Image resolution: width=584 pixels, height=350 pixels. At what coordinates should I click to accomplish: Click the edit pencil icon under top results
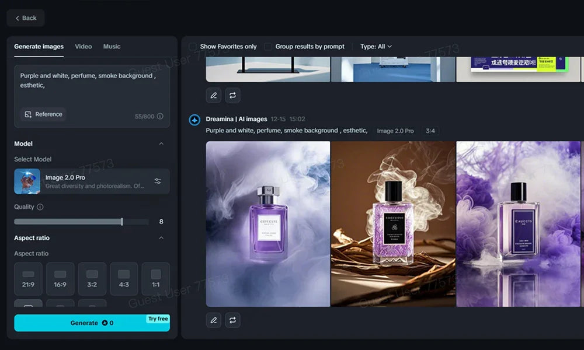pos(214,95)
